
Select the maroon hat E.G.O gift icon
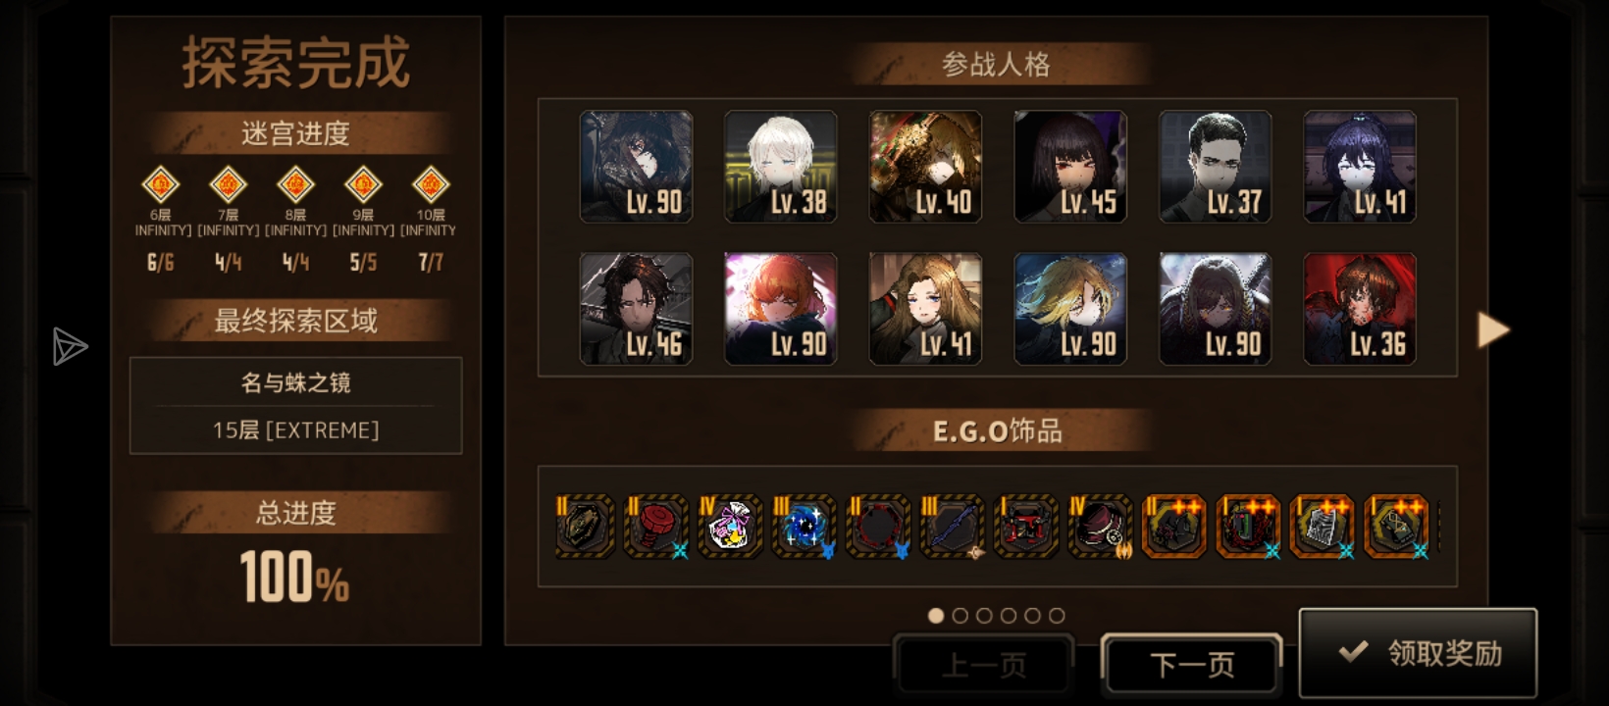pyautogui.click(x=1100, y=528)
